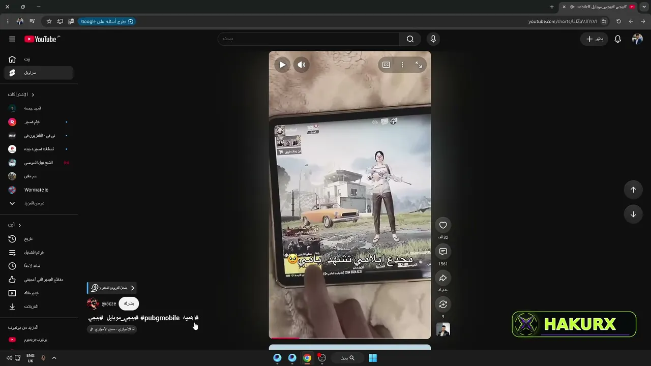
Task: Open YouTube notifications bell
Action: click(x=618, y=39)
